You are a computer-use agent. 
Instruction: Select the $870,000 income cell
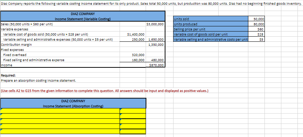click(156, 65)
